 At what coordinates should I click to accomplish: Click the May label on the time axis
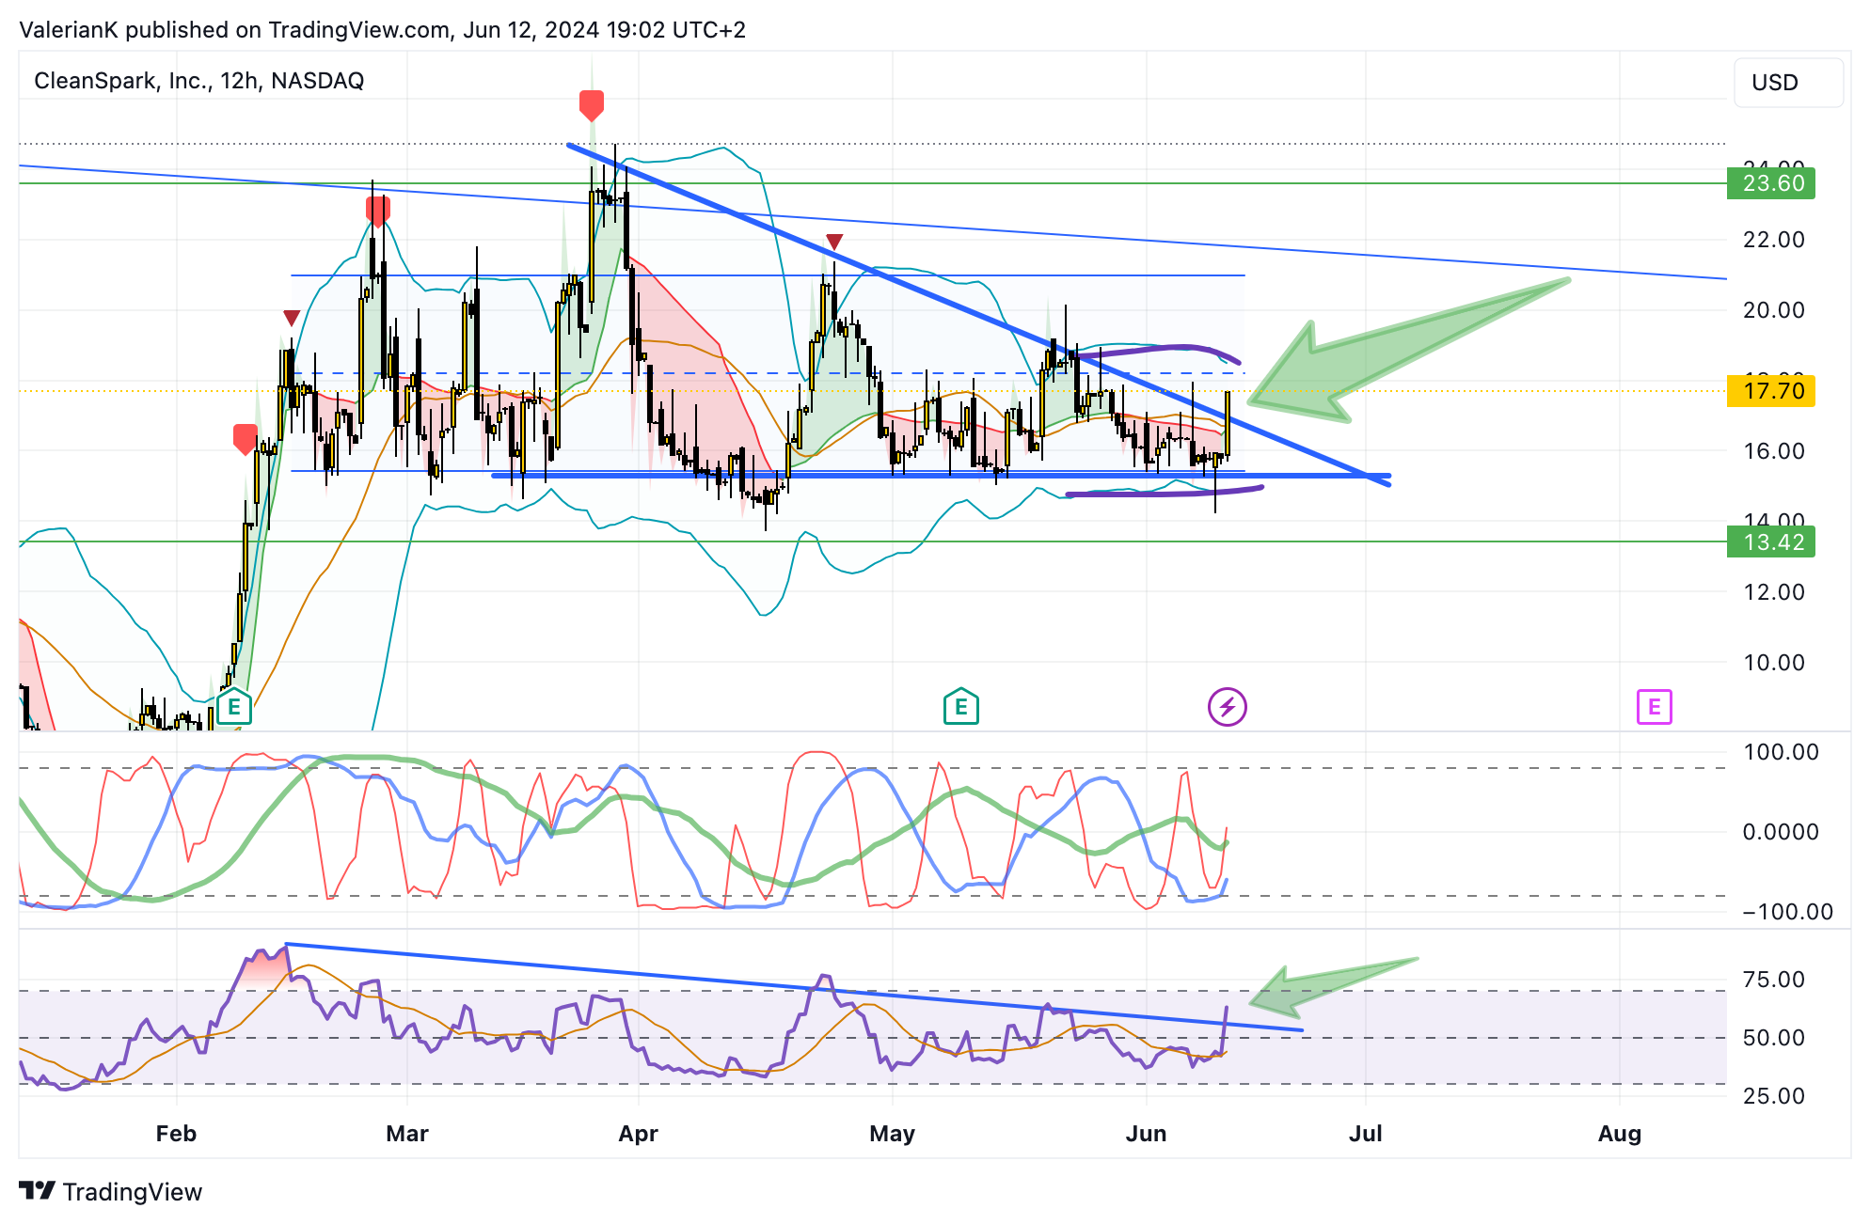coord(892,1134)
